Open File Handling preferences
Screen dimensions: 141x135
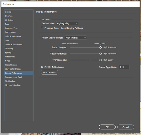coord(19,81)
